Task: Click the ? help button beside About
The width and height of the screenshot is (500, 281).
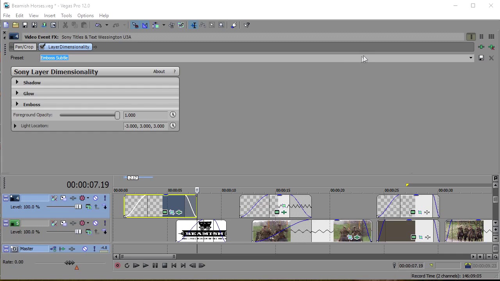Action: 175,71
